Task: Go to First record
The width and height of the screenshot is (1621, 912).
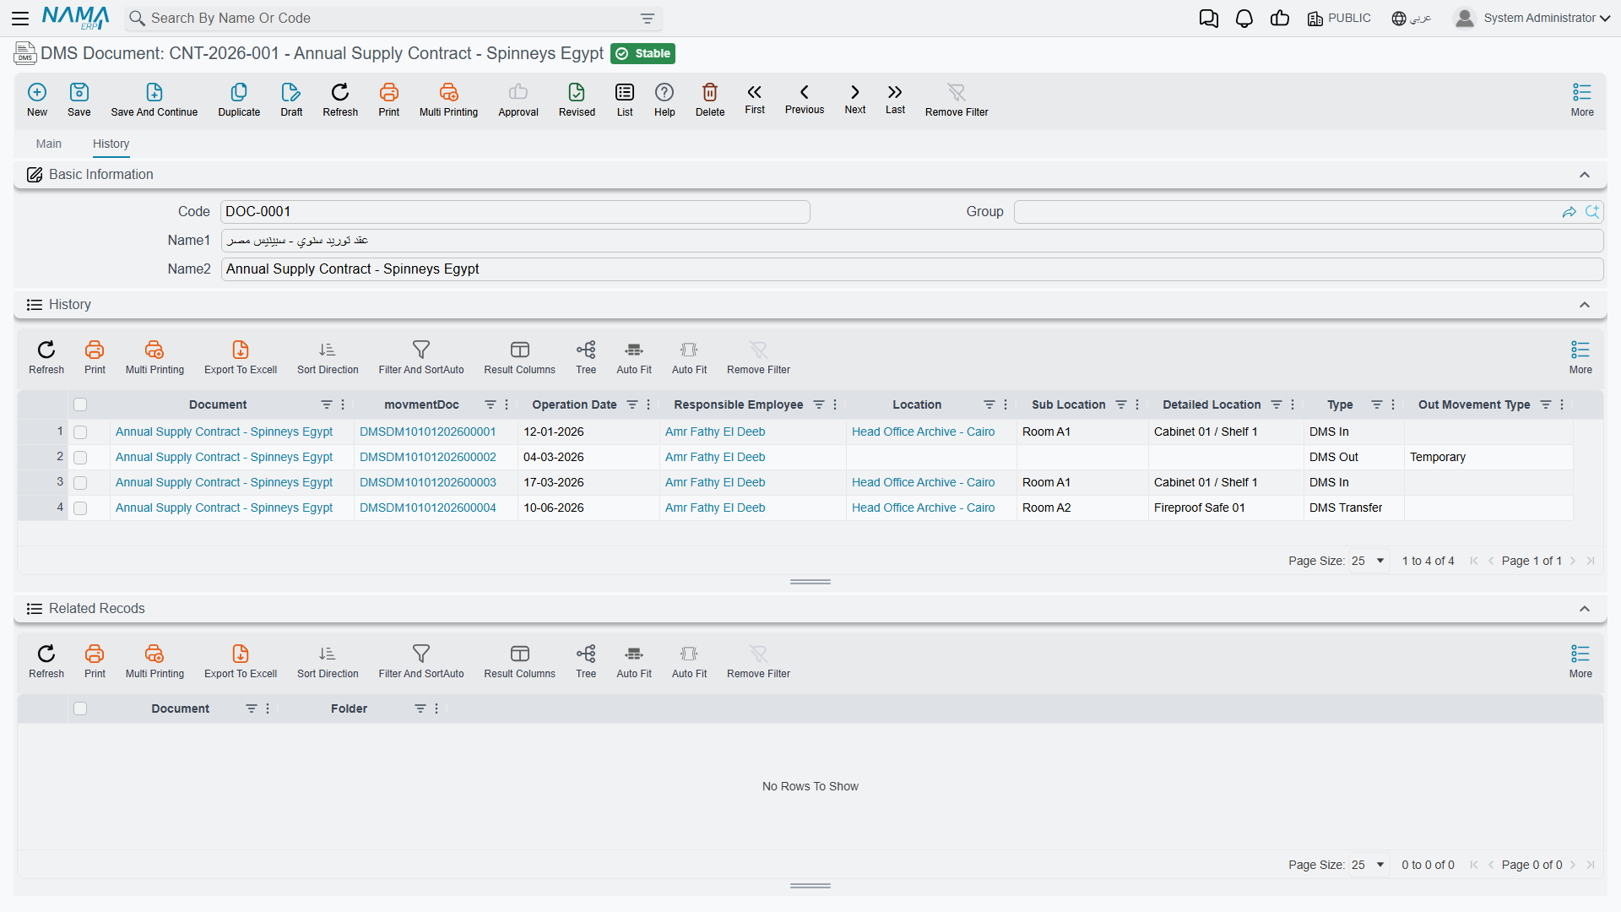Action: [x=755, y=99]
